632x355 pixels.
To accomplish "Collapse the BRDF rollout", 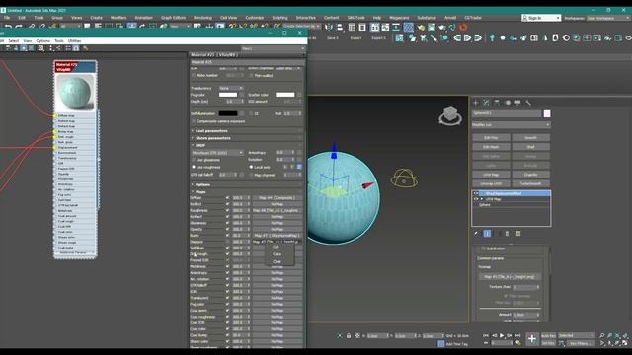I will click(200, 145).
